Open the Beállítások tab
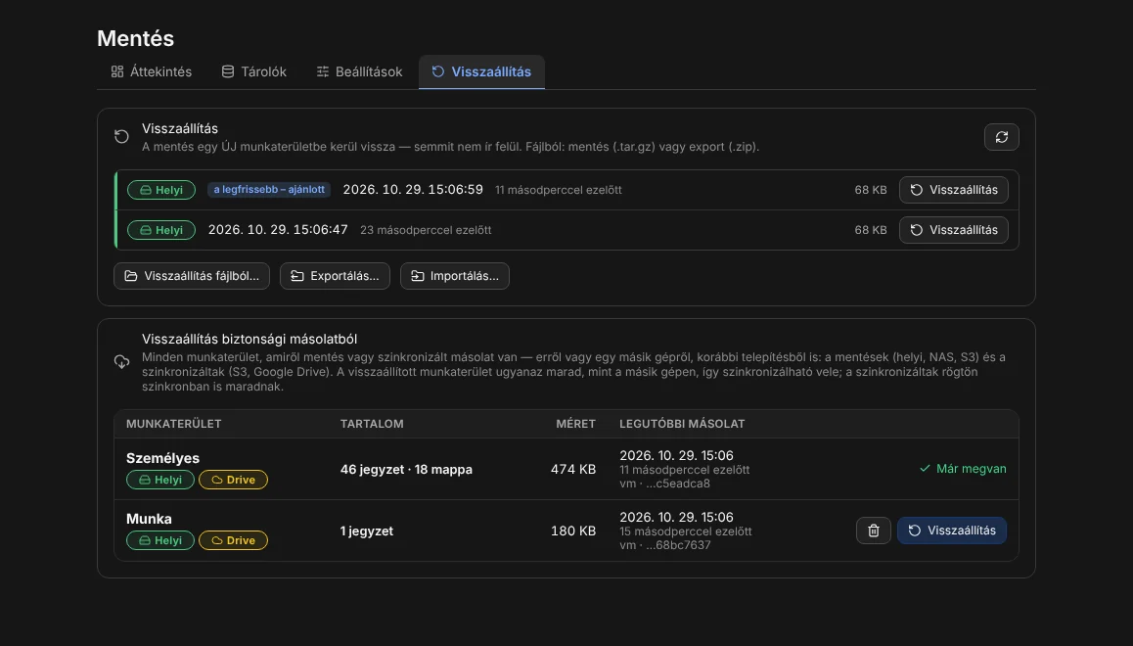This screenshot has height=646, width=1133. click(x=359, y=71)
